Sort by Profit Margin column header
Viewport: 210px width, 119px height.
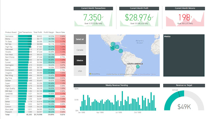(49, 32)
